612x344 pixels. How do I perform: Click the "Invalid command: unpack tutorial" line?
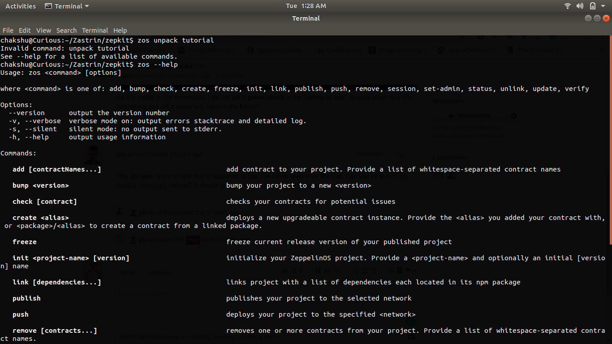pos(65,48)
